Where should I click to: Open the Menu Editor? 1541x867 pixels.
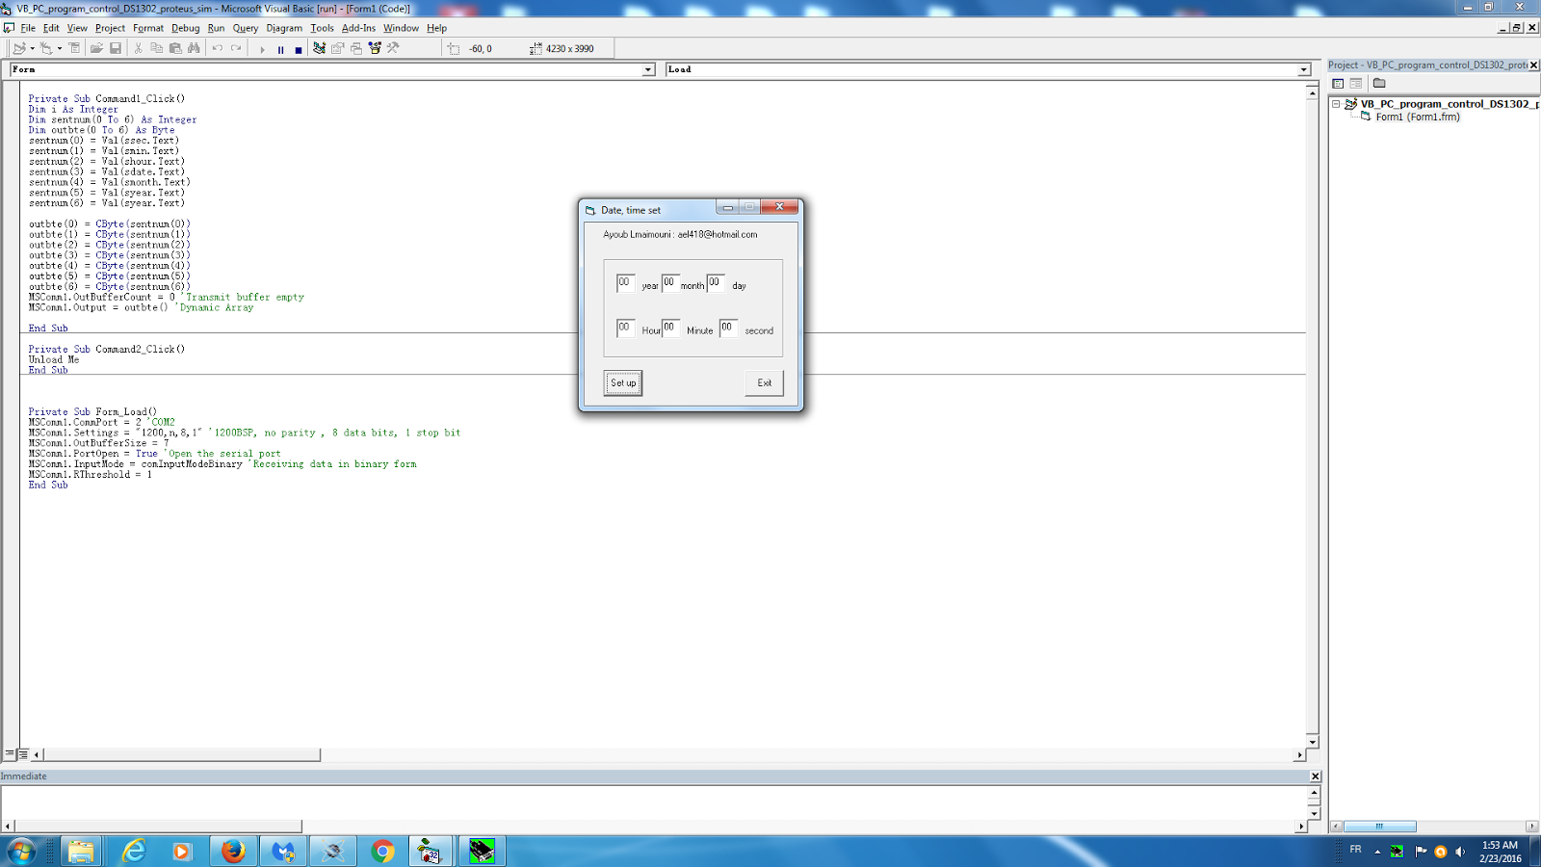73,48
